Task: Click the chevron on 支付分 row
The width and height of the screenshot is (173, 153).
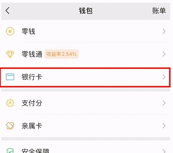Action: 164,103
